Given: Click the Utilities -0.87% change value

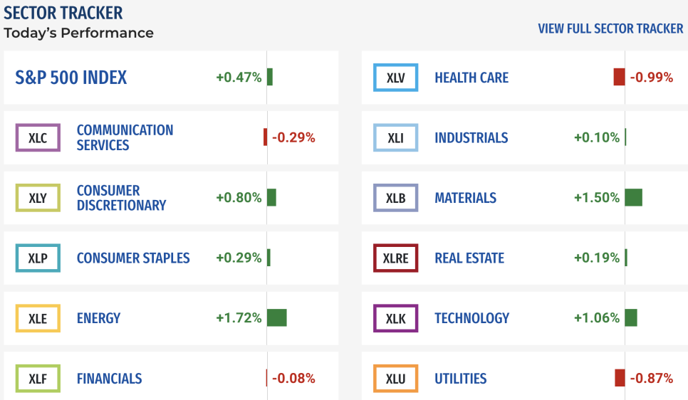Looking at the screenshot, I should pyautogui.click(x=652, y=378).
